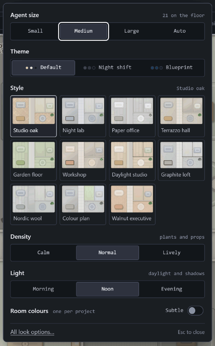
Task: Set light to Noon
Action: click(108, 289)
